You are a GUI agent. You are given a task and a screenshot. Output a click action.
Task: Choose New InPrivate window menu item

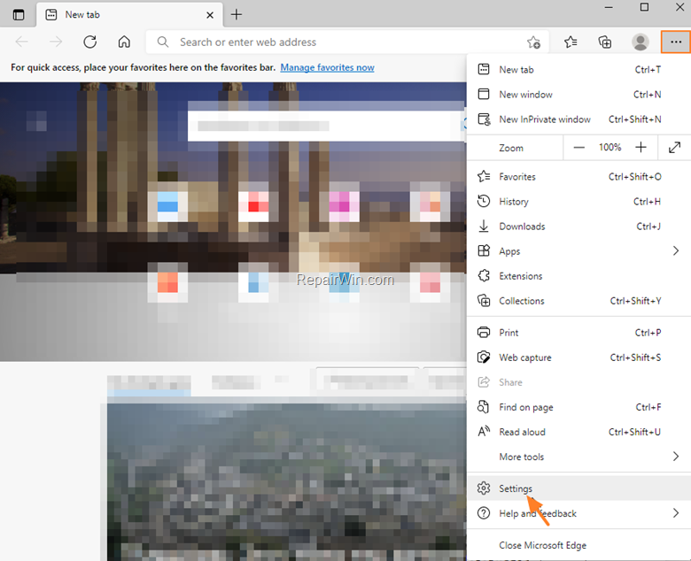[x=578, y=119]
